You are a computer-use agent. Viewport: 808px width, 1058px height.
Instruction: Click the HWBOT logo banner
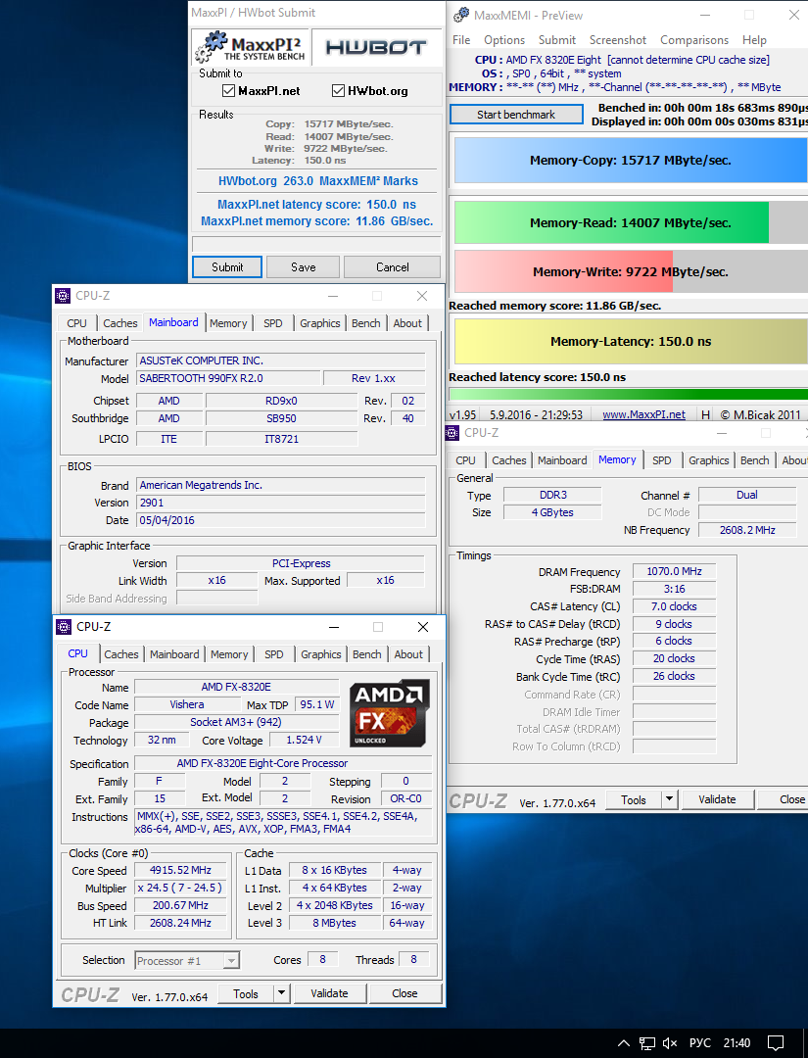[375, 47]
